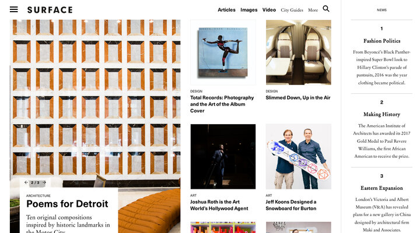The image size is (420, 233).
Task: Click Jeff Koons snowboard photo
Action: coord(299,157)
